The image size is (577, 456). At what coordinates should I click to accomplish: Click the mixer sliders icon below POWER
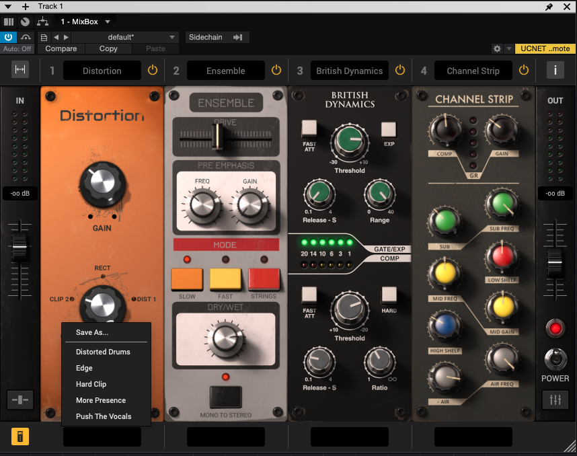tap(555, 400)
